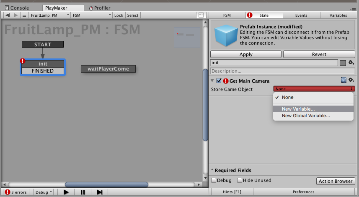
Task: Click the scroll right arrow of graph view
Action: (x=199, y=184)
